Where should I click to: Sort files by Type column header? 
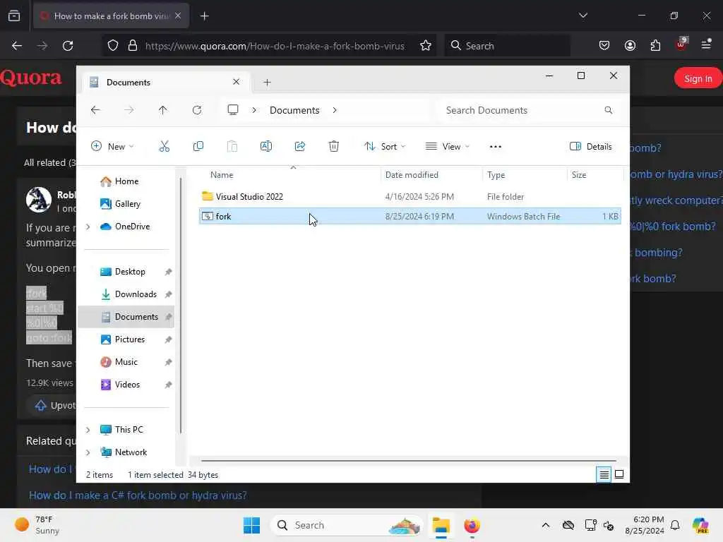point(496,175)
